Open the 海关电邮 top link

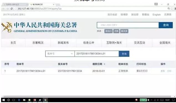[112, 15]
